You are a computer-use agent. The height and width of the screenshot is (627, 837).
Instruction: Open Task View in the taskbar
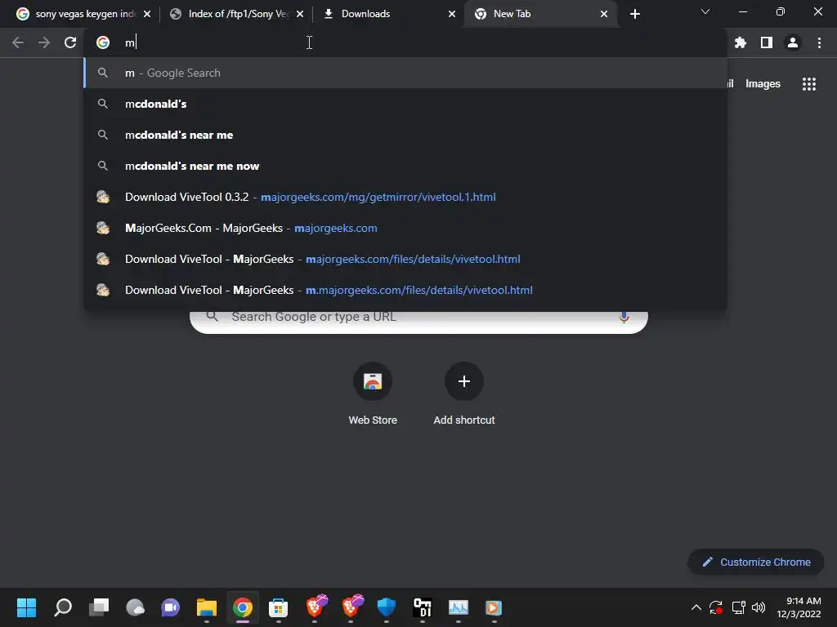pos(99,607)
